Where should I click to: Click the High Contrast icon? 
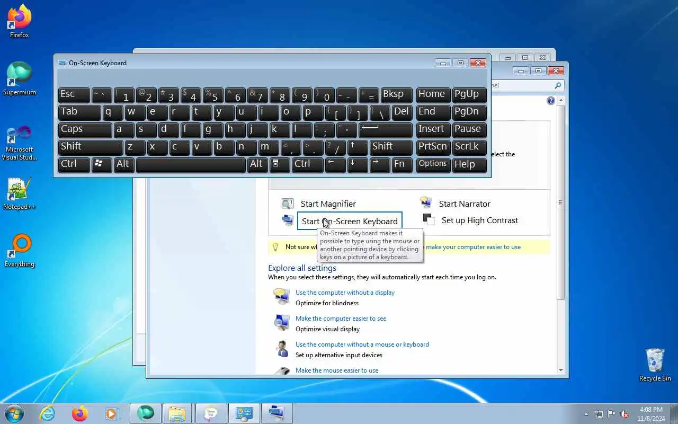(429, 219)
